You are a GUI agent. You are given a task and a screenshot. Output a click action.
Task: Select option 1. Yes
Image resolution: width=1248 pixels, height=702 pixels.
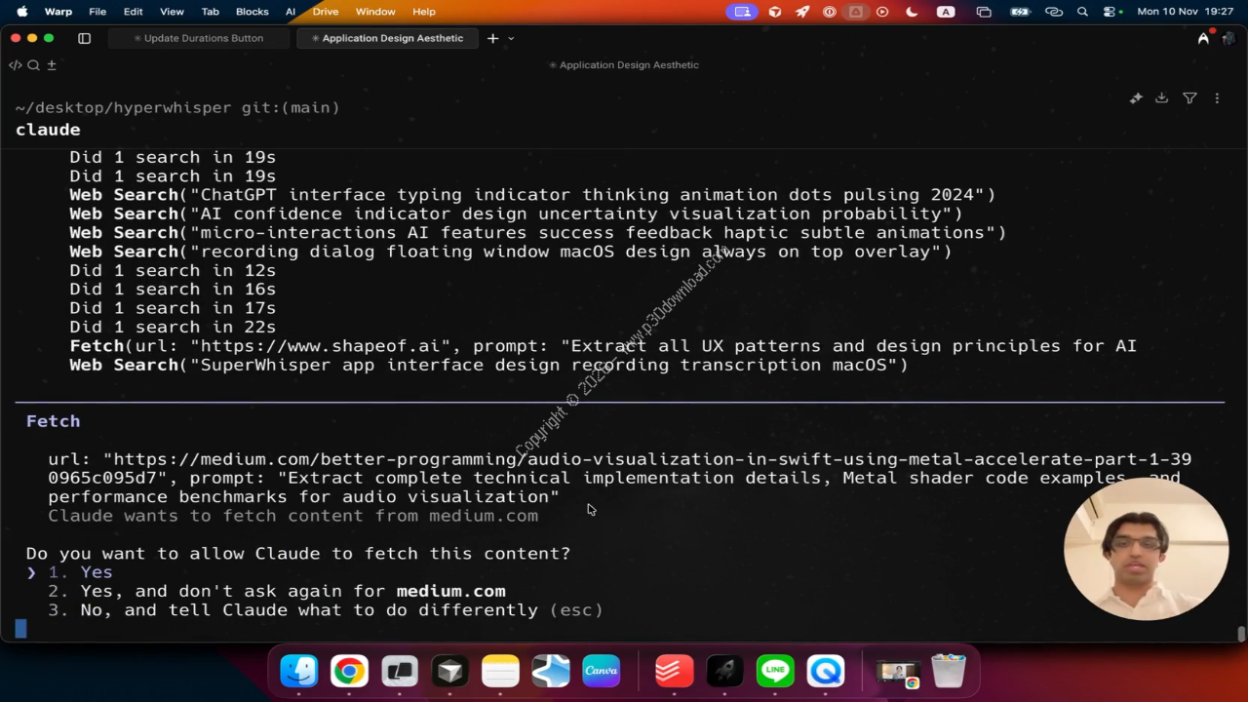(96, 572)
